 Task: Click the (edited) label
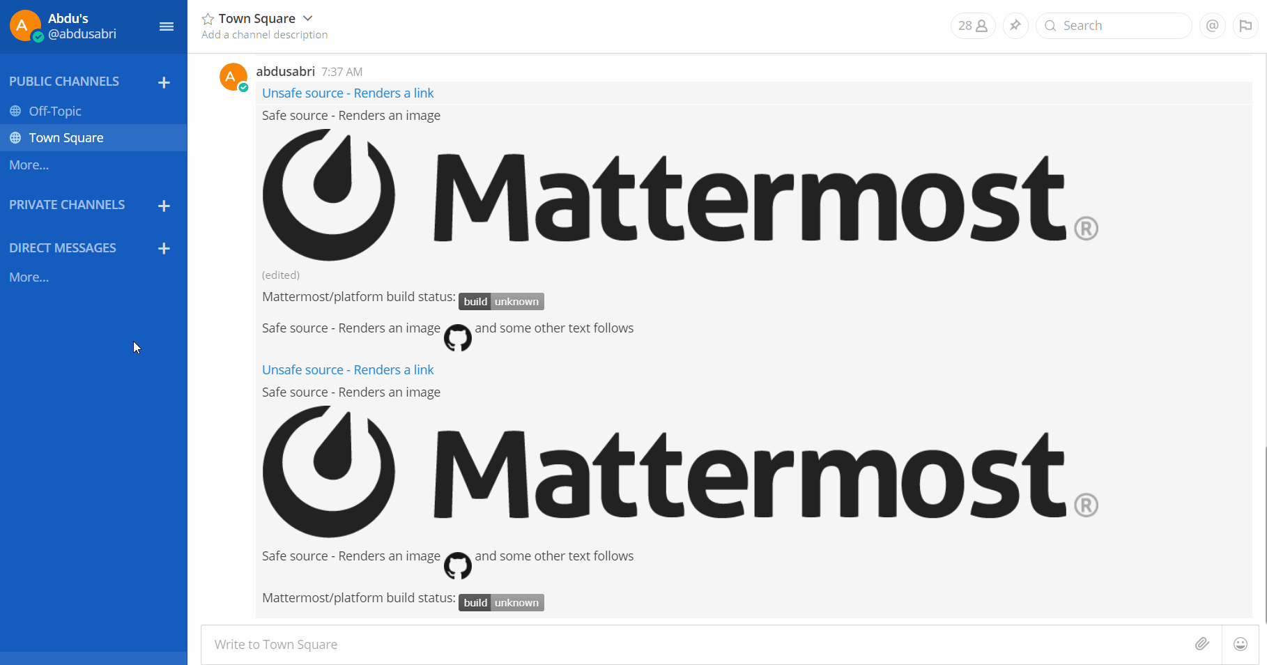[x=281, y=275]
